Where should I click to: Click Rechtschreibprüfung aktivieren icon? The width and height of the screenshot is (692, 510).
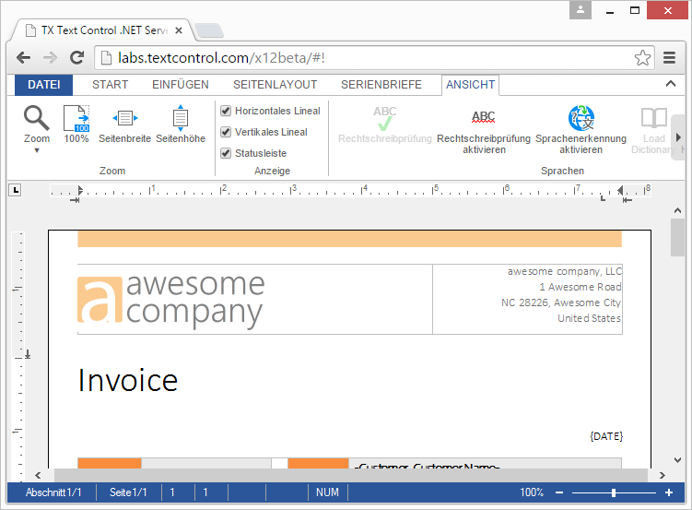click(483, 118)
